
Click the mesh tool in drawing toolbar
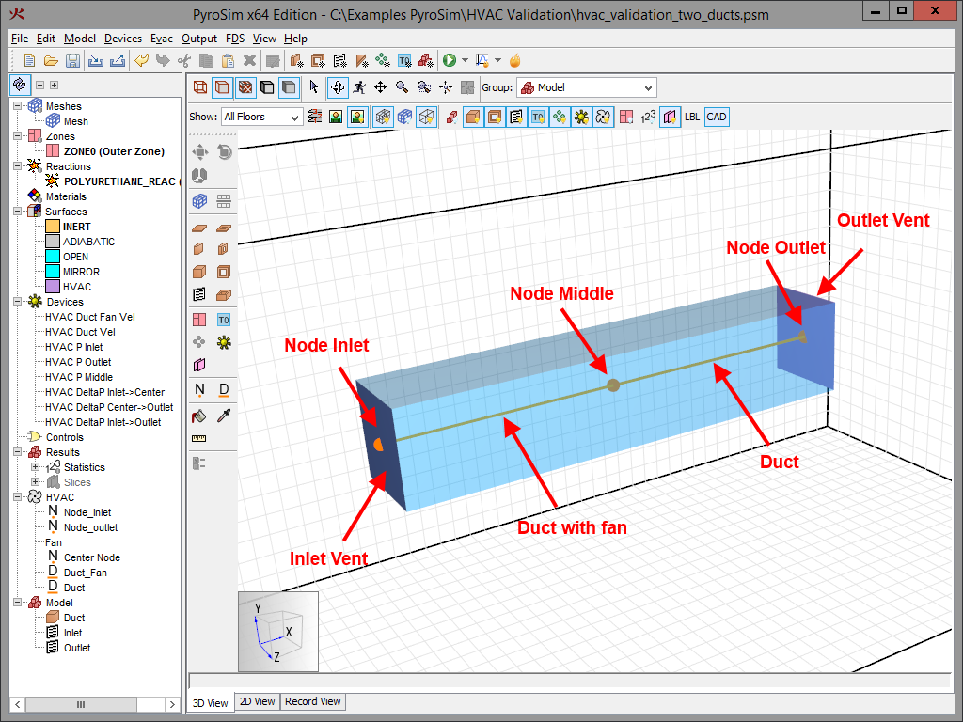coord(199,201)
